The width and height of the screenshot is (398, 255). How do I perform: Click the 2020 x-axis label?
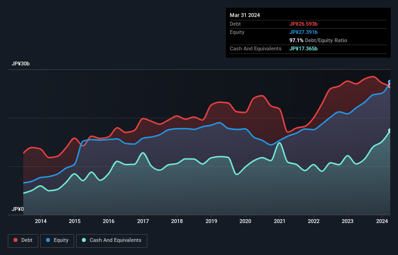point(245,221)
